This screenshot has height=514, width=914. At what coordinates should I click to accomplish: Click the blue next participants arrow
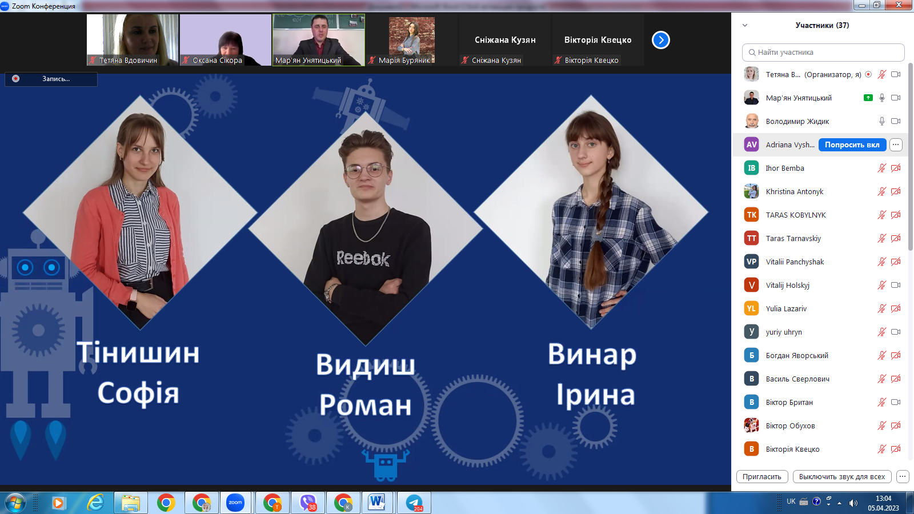click(x=660, y=40)
